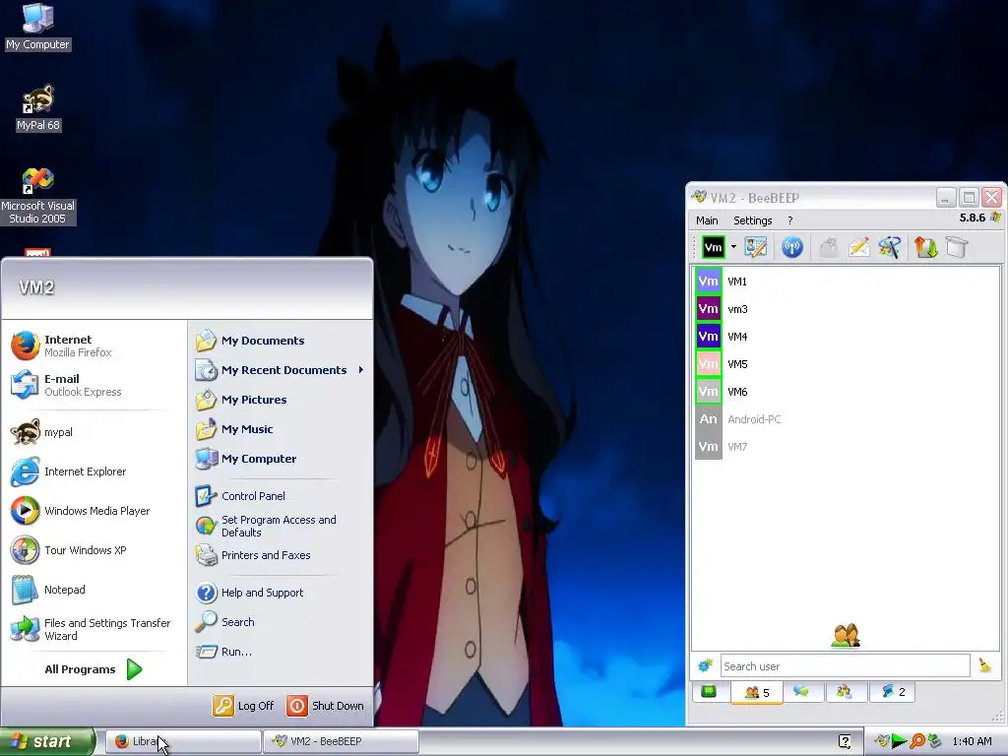The height and width of the screenshot is (756, 1008).
Task: Click the green arrow icon in system tray
Action: (x=900, y=741)
